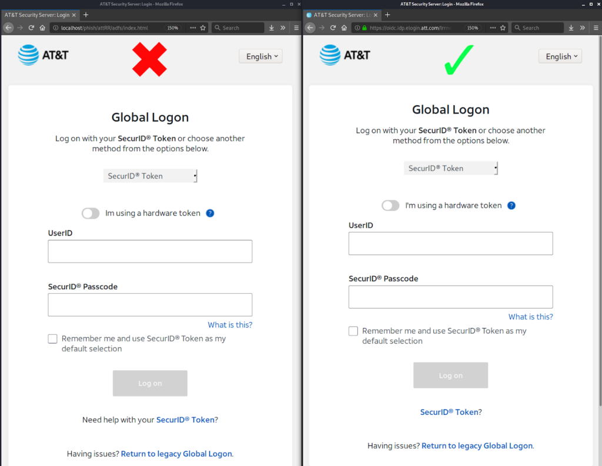Toggle hardware token switch on left page
Image resolution: width=602 pixels, height=466 pixels.
pos(91,213)
